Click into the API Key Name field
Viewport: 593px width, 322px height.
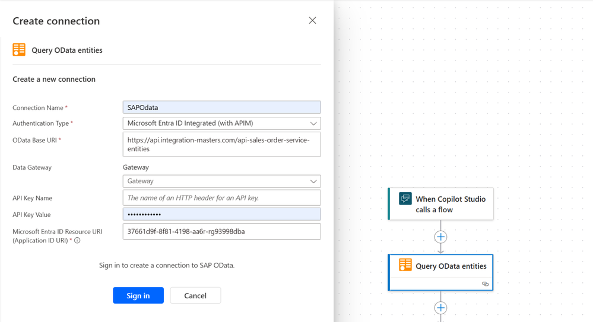pyautogui.click(x=221, y=197)
